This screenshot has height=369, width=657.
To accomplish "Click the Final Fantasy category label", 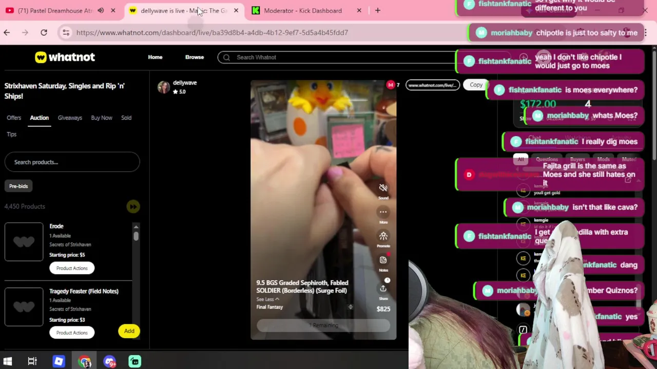I will [x=269, y=307].
